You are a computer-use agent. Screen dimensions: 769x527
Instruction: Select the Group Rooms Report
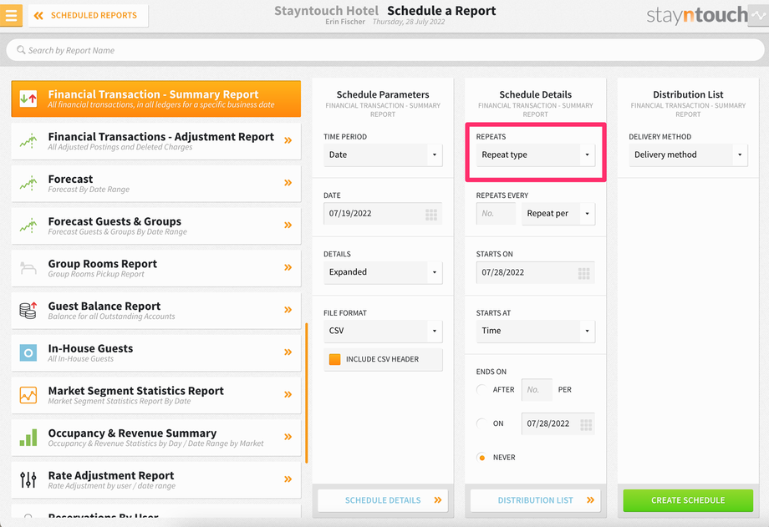click(156, 268)
